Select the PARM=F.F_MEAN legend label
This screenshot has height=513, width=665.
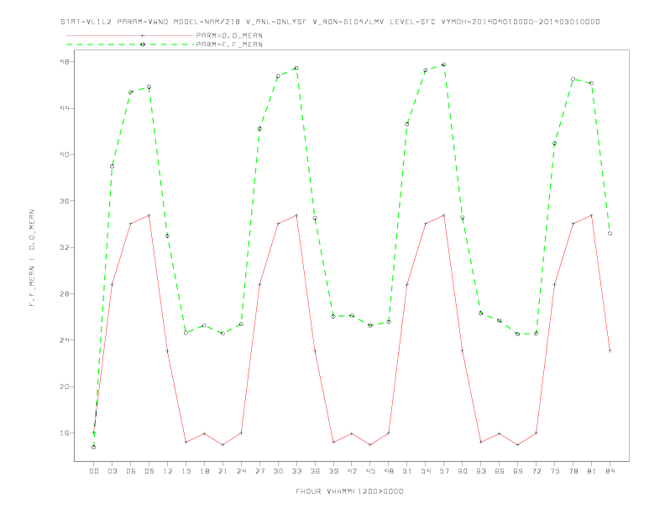(229, 44)
